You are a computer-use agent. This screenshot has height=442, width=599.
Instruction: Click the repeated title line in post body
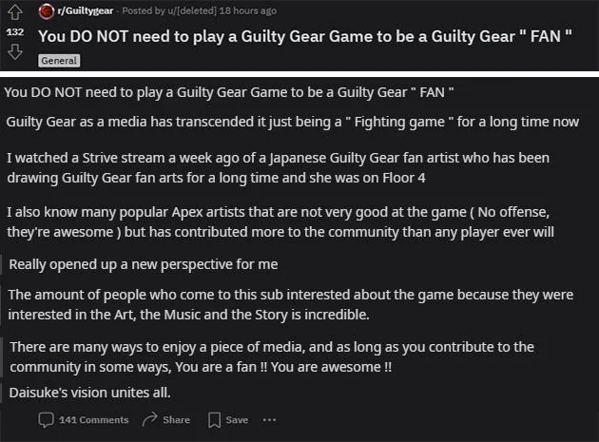pos(229,92)
